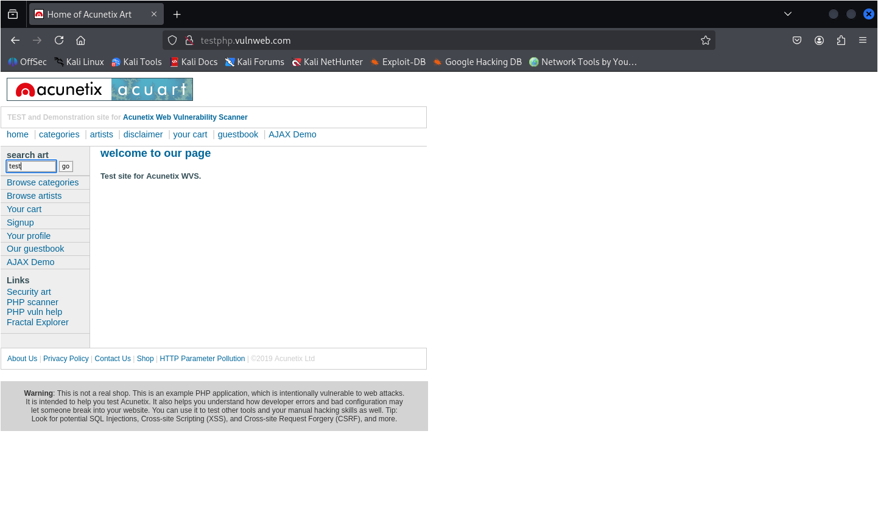Screen dimensions: 878x521
Task: Navigate back using the back arrow
Action: (15, 40)
